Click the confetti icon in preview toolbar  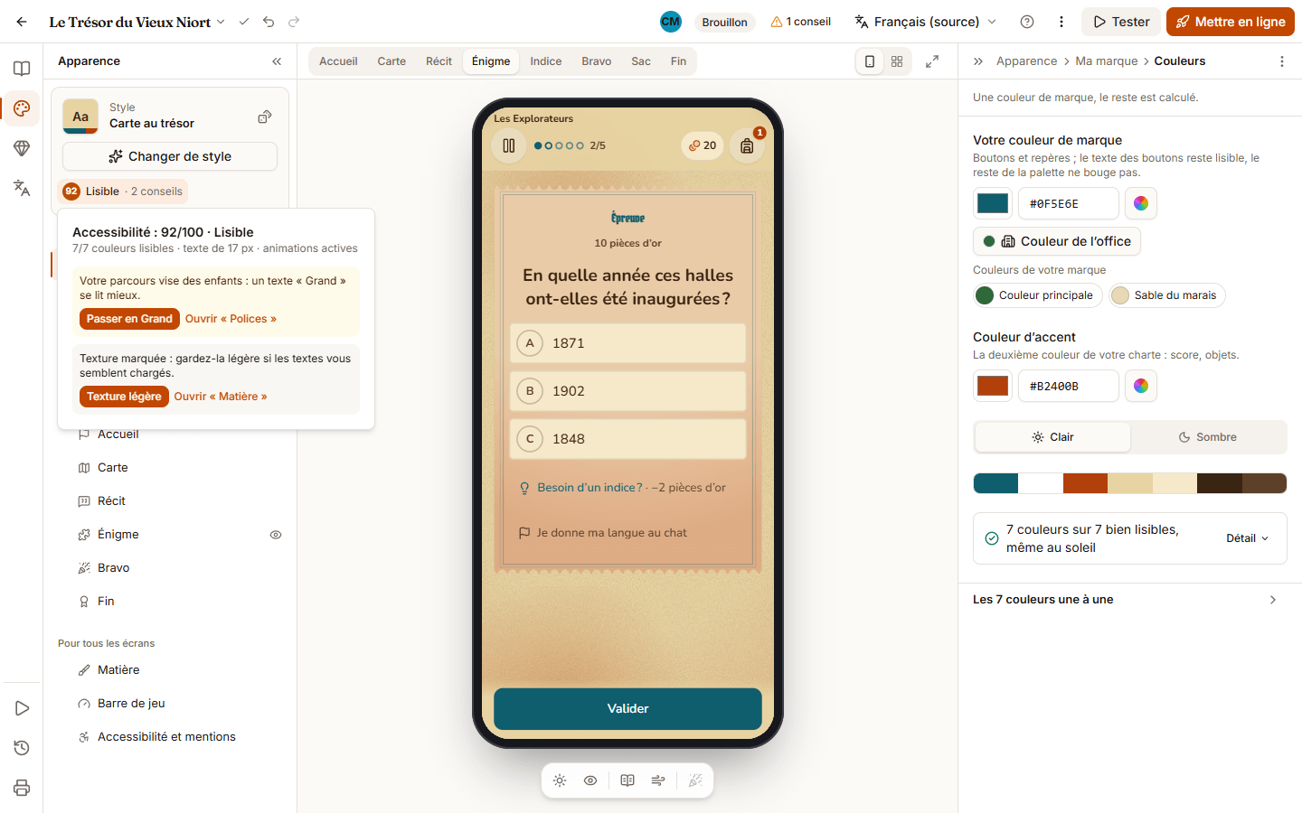(695, 780)
